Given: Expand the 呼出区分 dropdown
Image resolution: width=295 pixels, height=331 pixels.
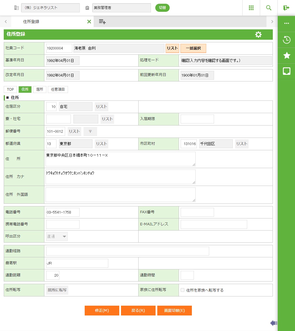Looking at the screenshot, I should tap(57, 237).
